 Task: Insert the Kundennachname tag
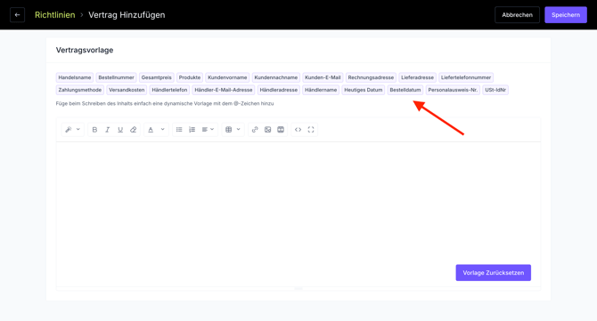(x=276, y=77)
